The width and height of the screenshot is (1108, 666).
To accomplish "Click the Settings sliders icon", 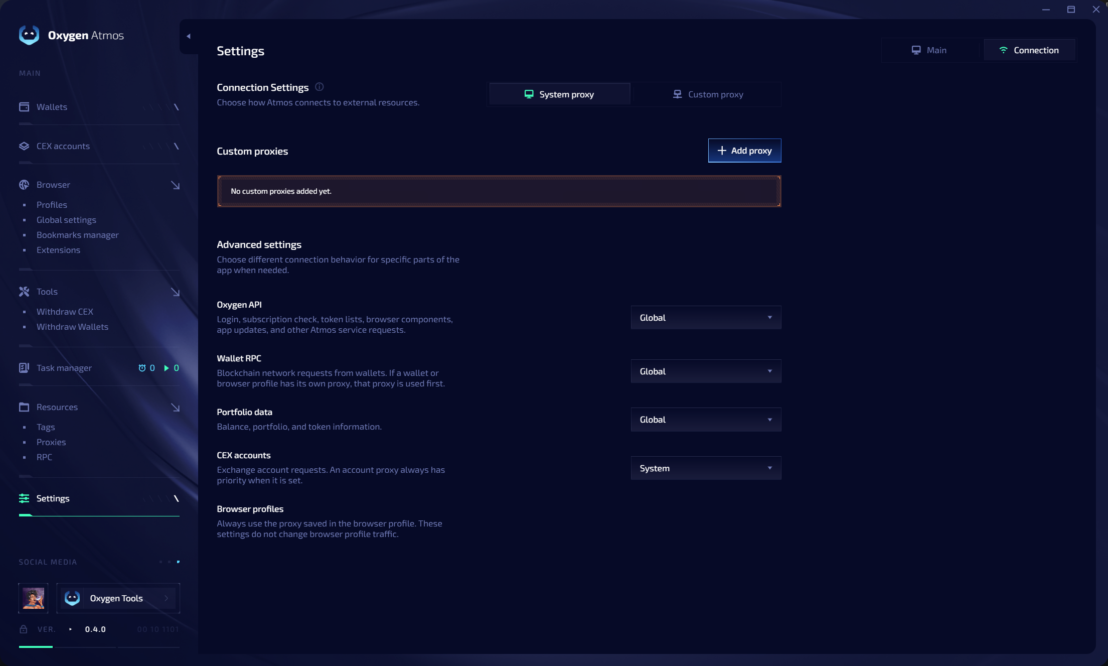I will [x=24, y=498].
